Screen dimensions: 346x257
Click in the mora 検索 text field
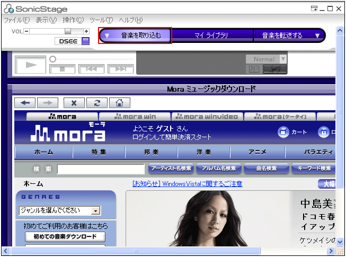coord(101,169)
